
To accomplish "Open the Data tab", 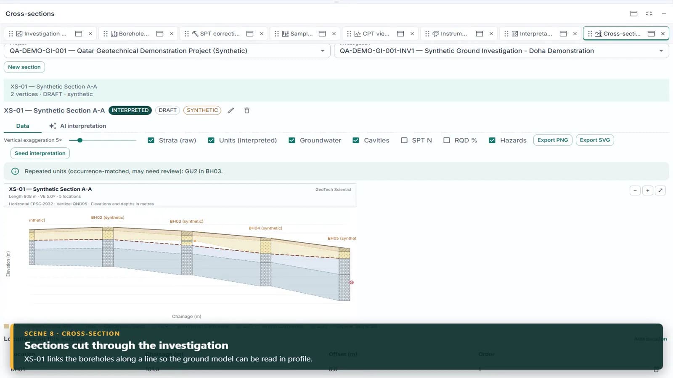I will [x=23, y=126].
